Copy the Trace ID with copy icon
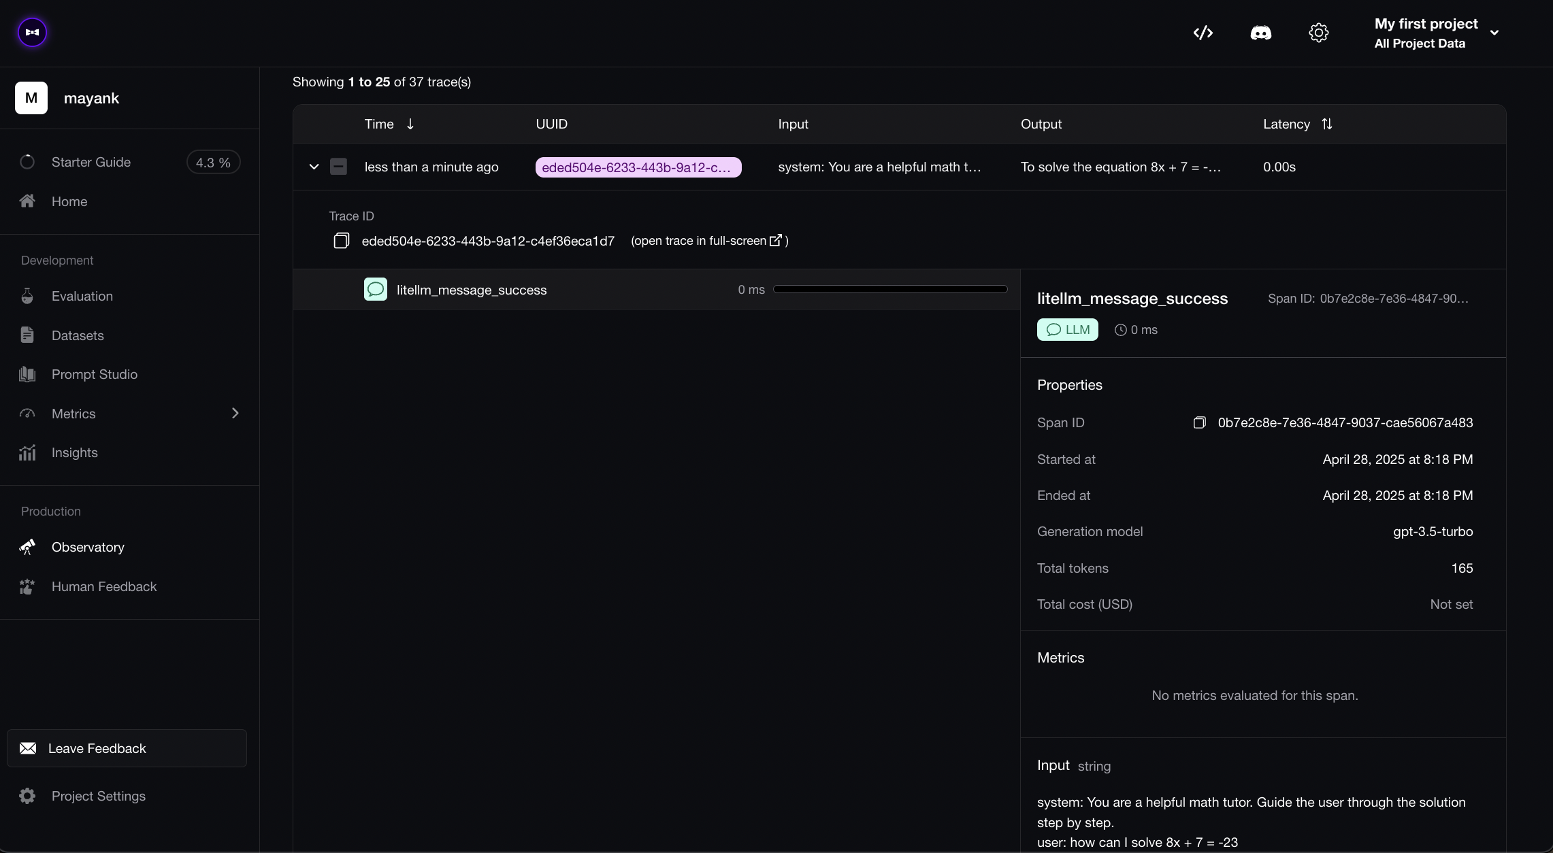Viewport: 1553px width, 853px height. [x=341, y=241]
